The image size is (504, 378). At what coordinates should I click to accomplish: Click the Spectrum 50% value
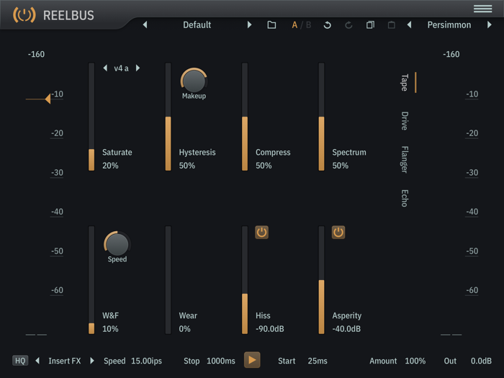340,166
